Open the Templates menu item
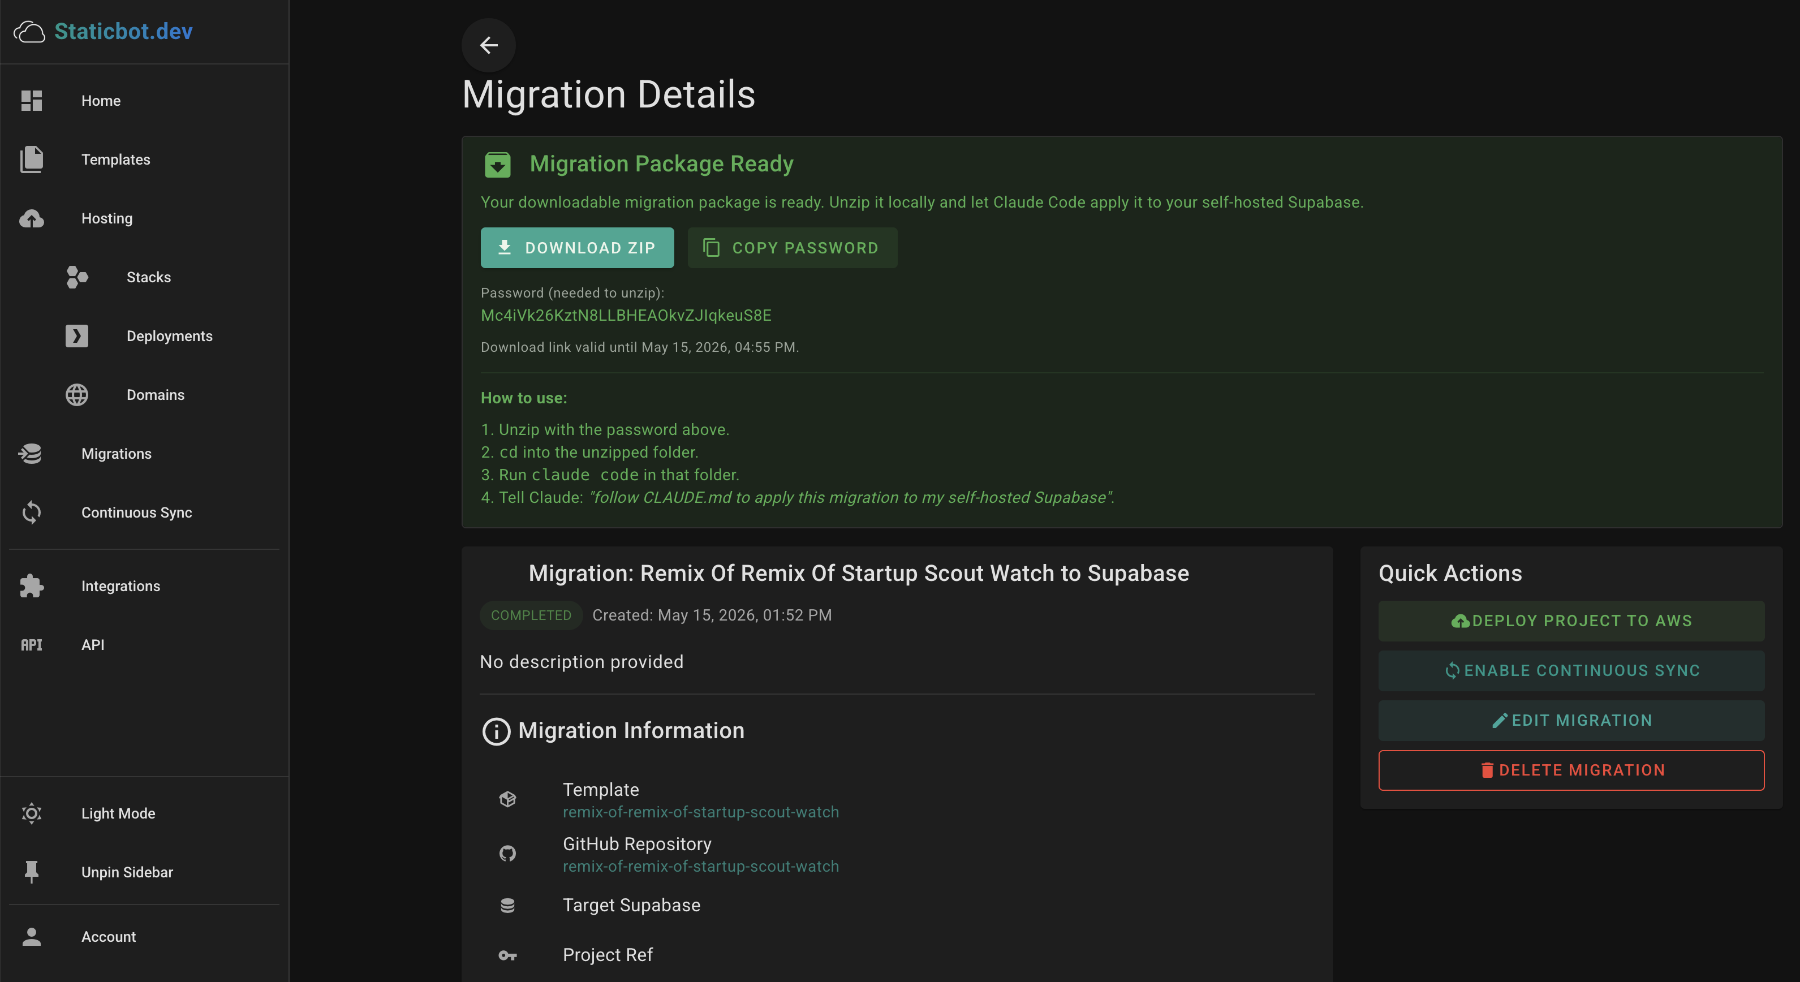 [115, 160]
